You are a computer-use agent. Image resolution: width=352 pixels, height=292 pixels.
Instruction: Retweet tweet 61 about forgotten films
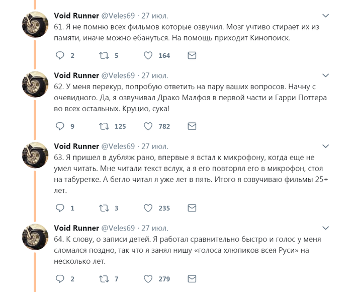[103, 55]
